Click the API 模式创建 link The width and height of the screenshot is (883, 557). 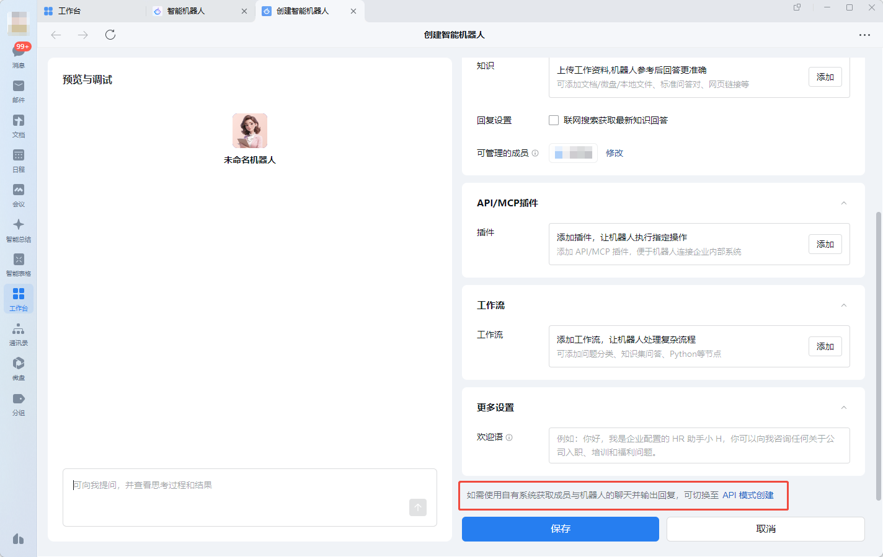[748, 495]
